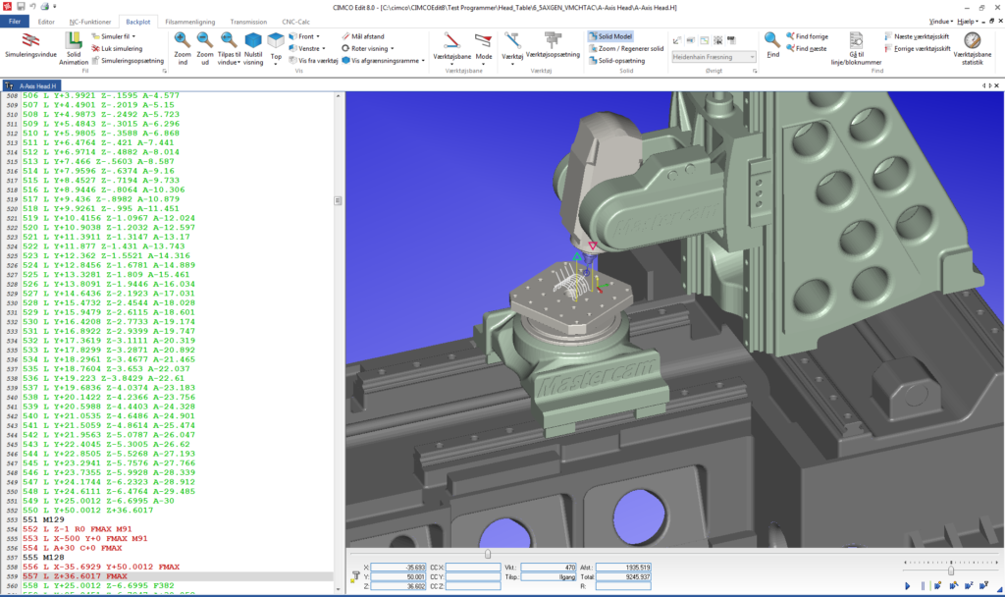Viewport: 1005px width, 597px height.
Task: Click the print icon in title bar
Action: coord(45,7)
